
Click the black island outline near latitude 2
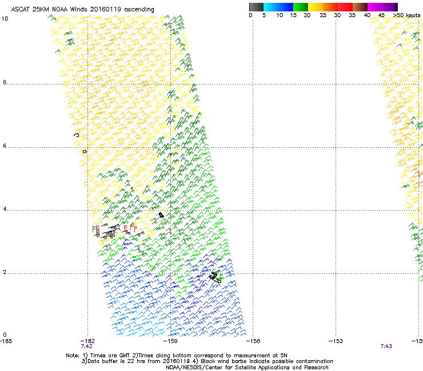point(215,277)
